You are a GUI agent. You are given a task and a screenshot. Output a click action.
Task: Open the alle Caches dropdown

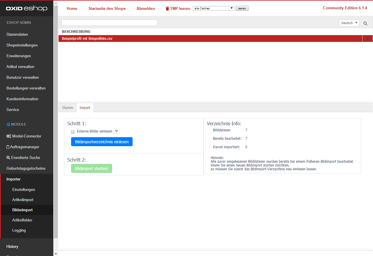214,8
